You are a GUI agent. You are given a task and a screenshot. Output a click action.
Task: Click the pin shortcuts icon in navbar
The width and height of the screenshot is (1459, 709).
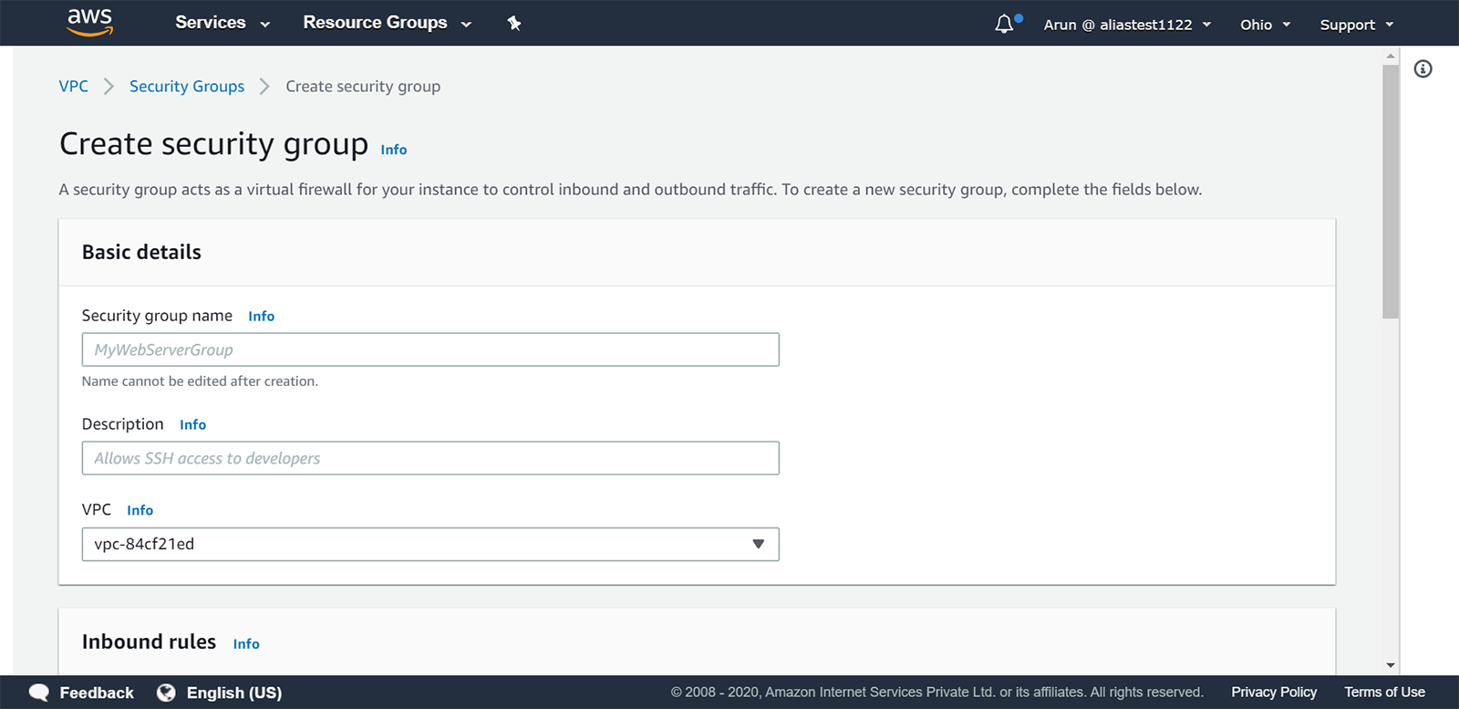[x=514, y=24]
